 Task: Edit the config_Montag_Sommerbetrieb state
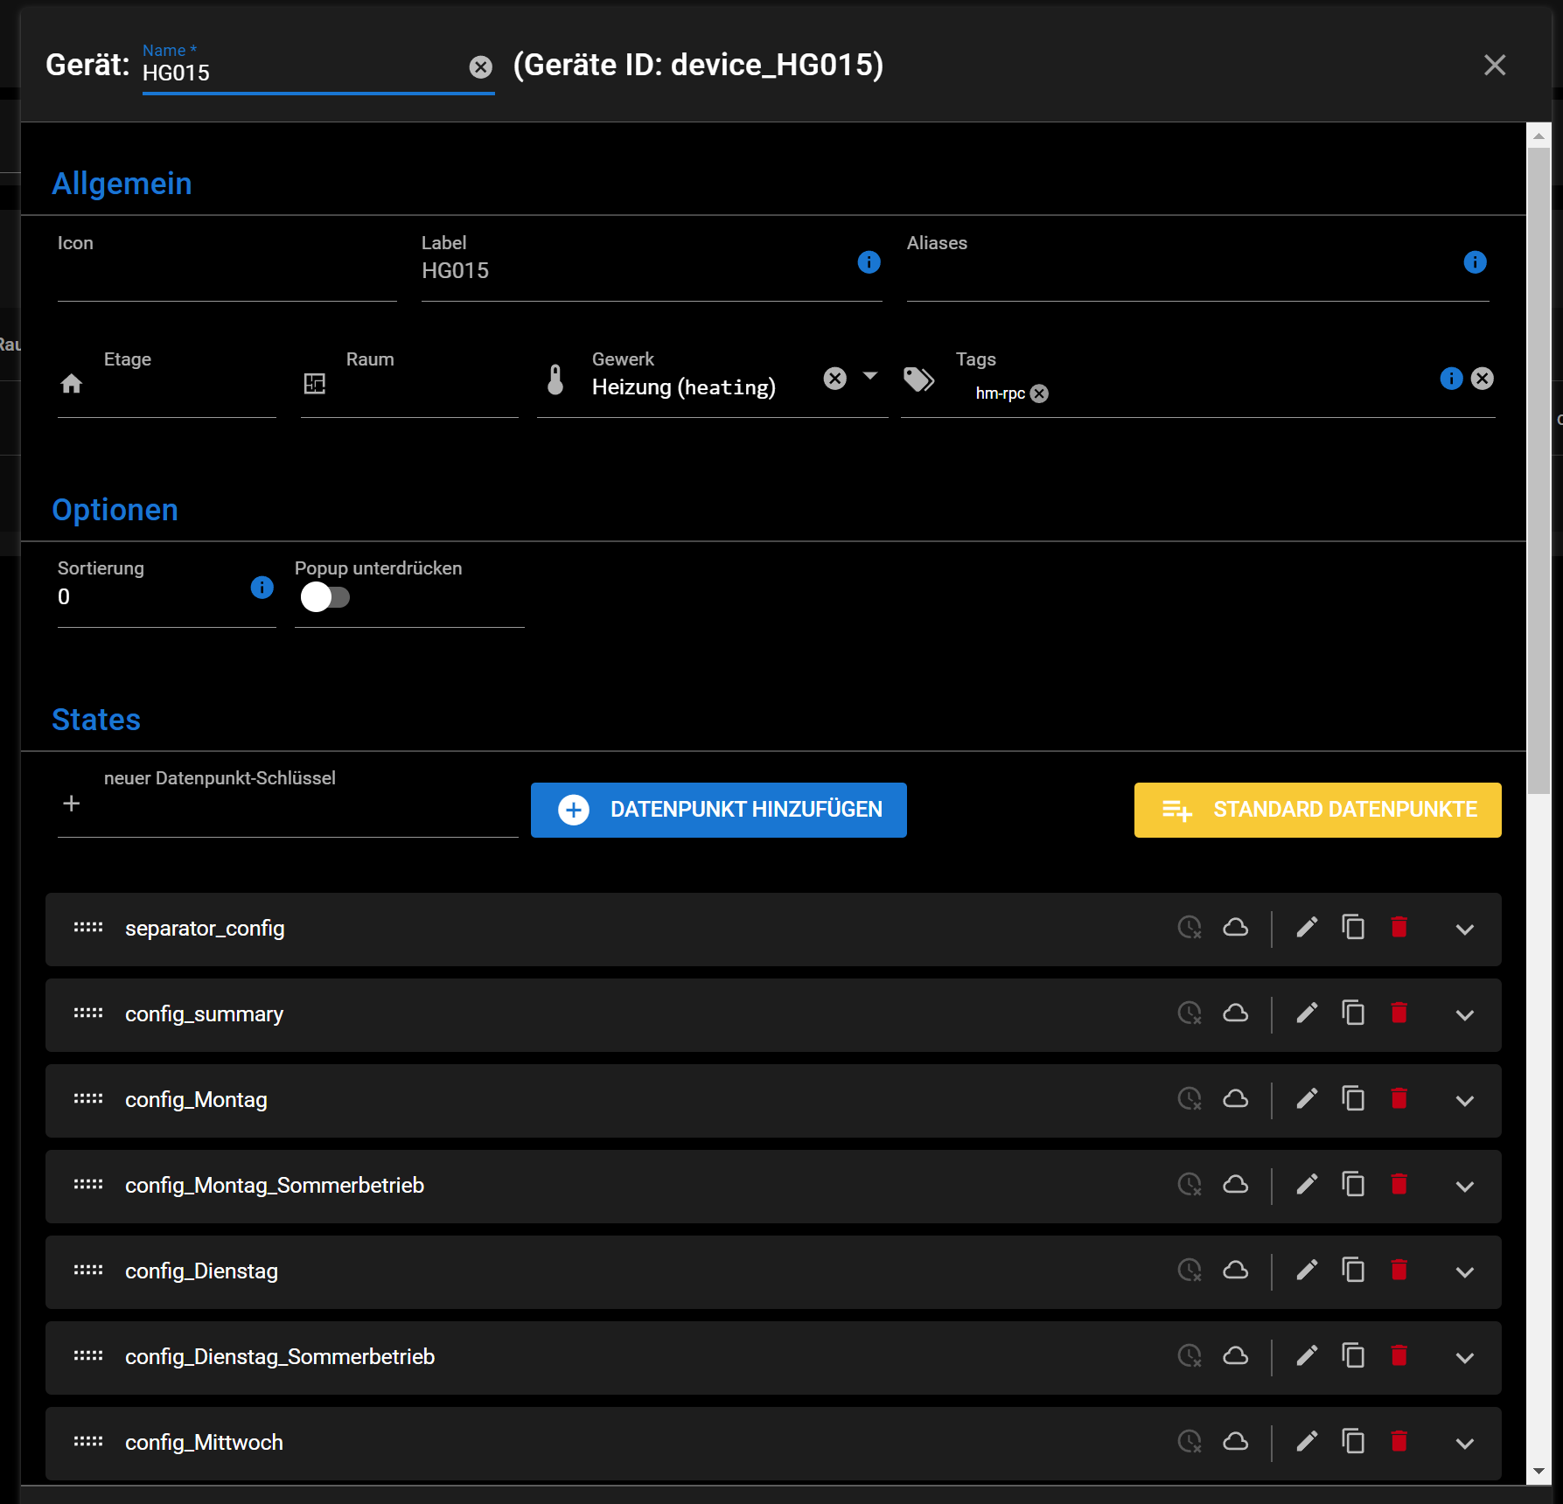click(1307, 1184)
